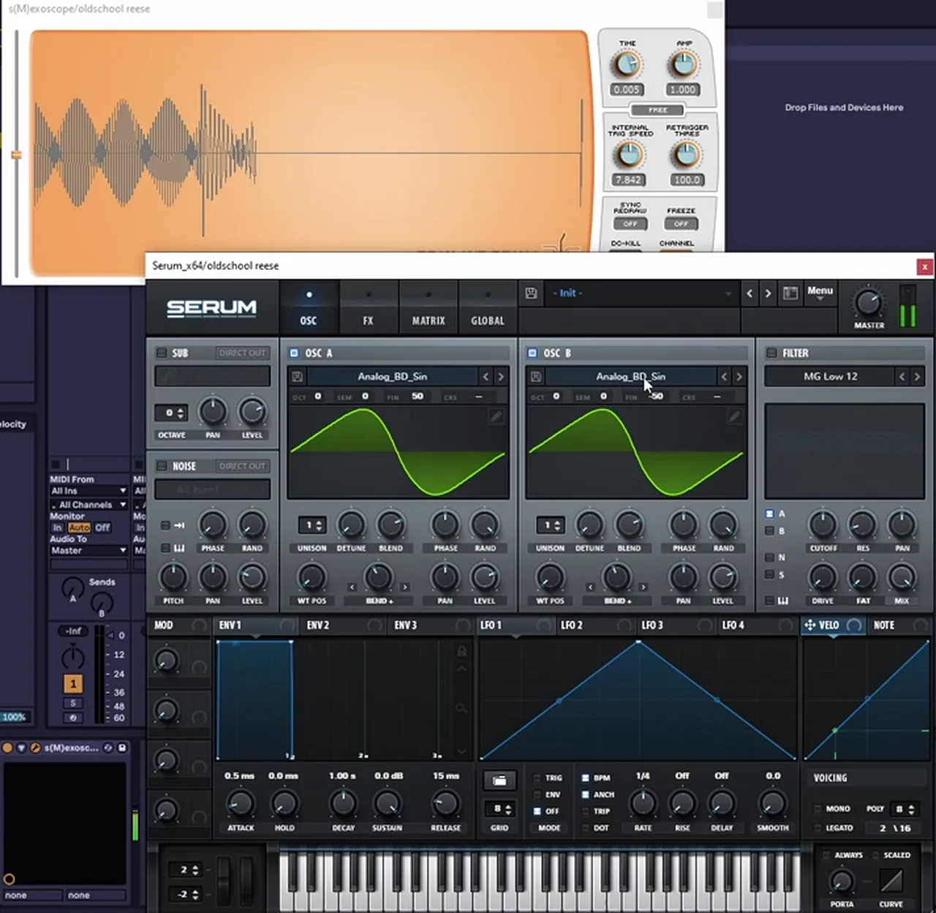Open OSC A wavetable selector Analog_BD_Sin
Screen dimensions: 936x913
[x=392, y=377]
